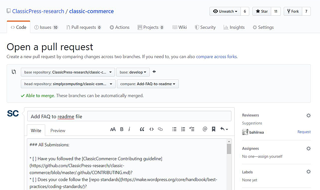Add a task list using the toolbar
This screenshot has height=190, width=320.
click(x=192, y=129)
